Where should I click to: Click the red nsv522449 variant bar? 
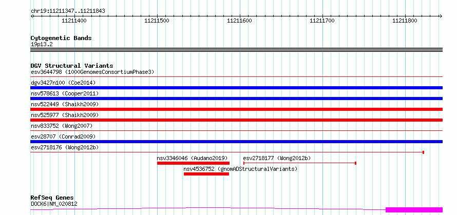point(237,109)
